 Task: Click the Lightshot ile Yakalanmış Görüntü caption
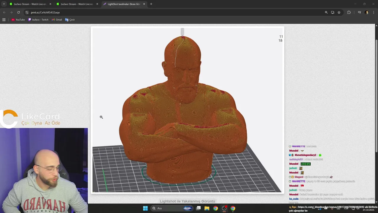click(x=188, y=201)
